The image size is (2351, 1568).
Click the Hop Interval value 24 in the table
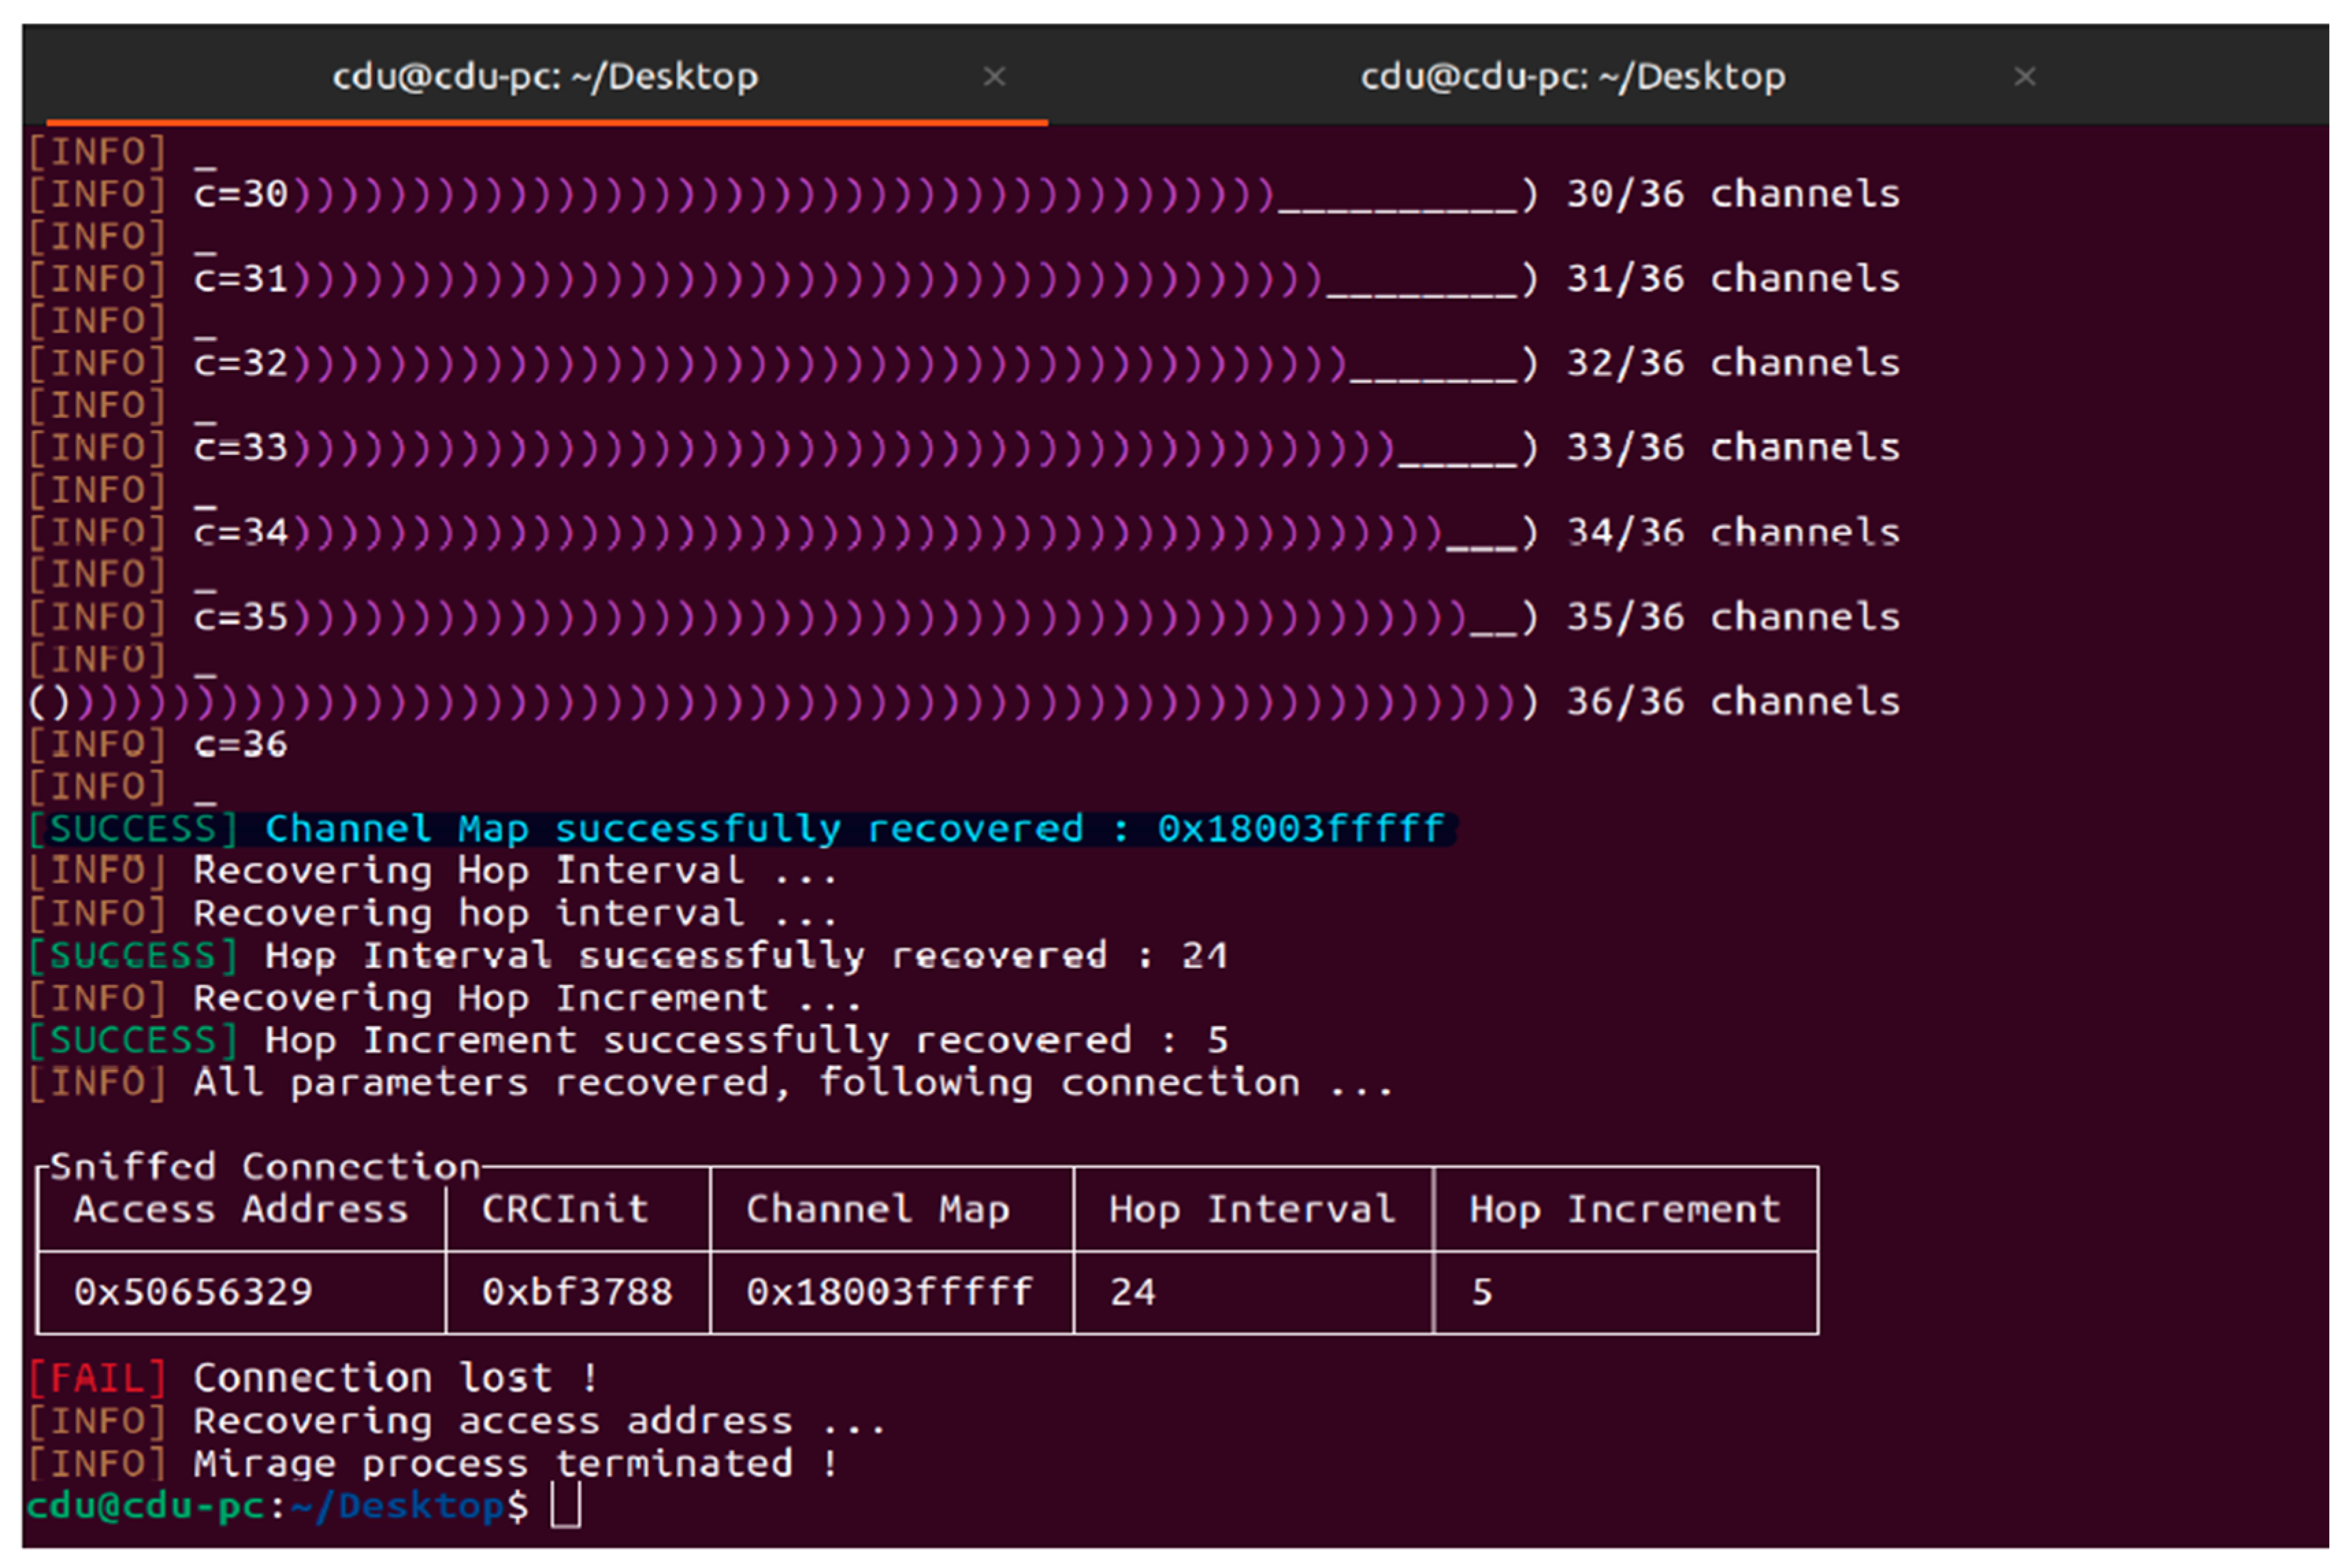pos(1133,1292)
